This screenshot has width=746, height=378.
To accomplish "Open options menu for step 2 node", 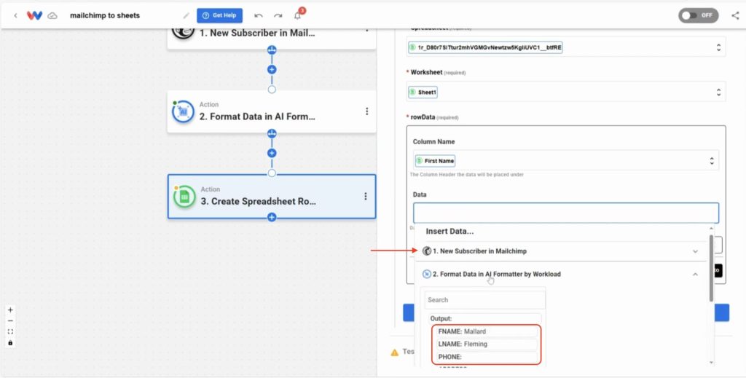I will [x=366, y=111].
